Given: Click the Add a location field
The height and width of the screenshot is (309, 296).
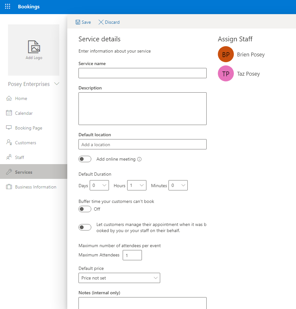Looking at the screenshot, I should pos(143,144).
